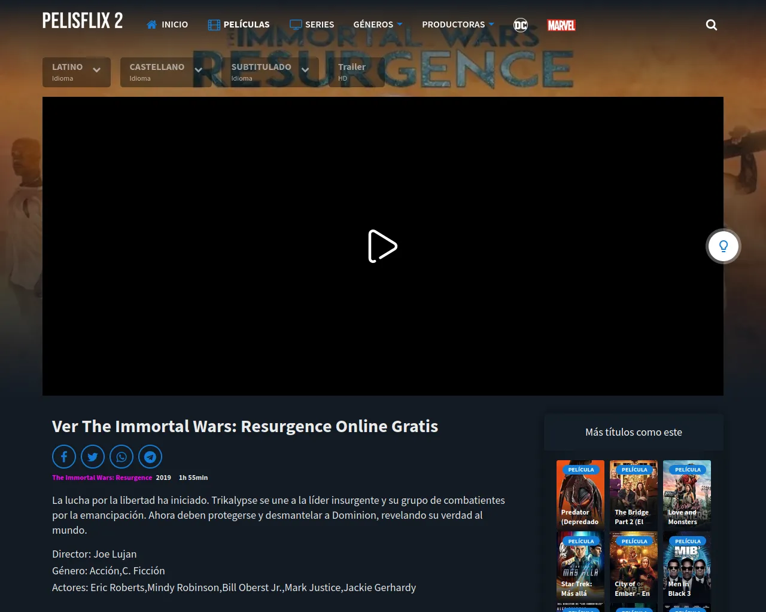Open the City of Ember poster
Viewport: 766px width, 612px height.
tap(634, 567)
